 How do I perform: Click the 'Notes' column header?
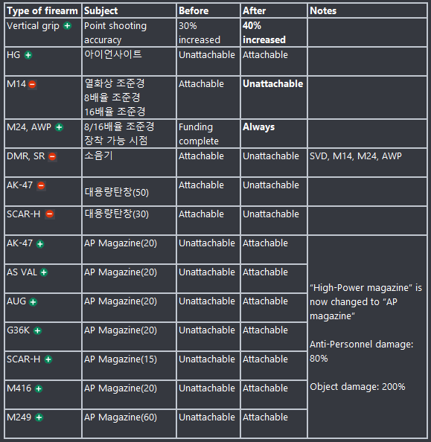pos(323,10)
